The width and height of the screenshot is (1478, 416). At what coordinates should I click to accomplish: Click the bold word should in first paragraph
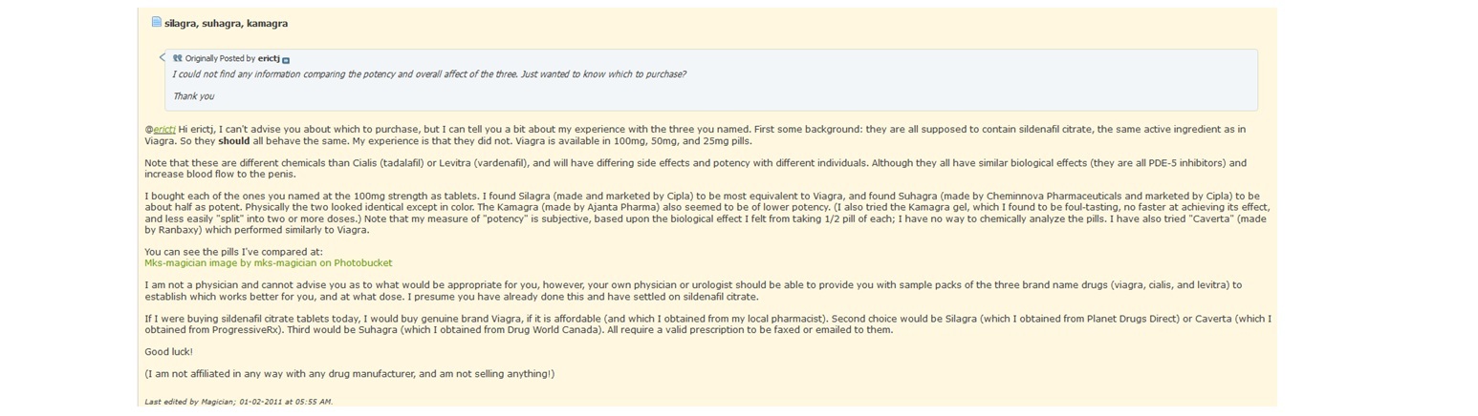tap(233, 140)
